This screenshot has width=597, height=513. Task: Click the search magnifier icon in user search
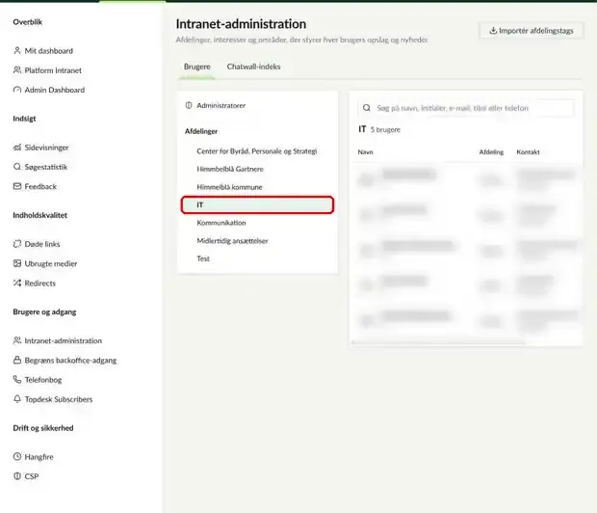pyautogui.click(x=367, y=108)
